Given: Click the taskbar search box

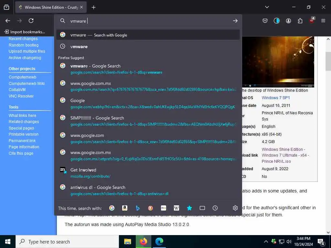Looking at the screenshot, I should click(x=67, y=242).
